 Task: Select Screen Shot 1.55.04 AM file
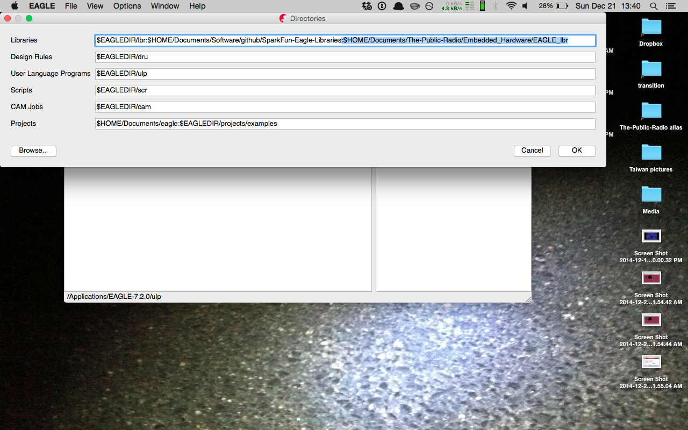651,372
